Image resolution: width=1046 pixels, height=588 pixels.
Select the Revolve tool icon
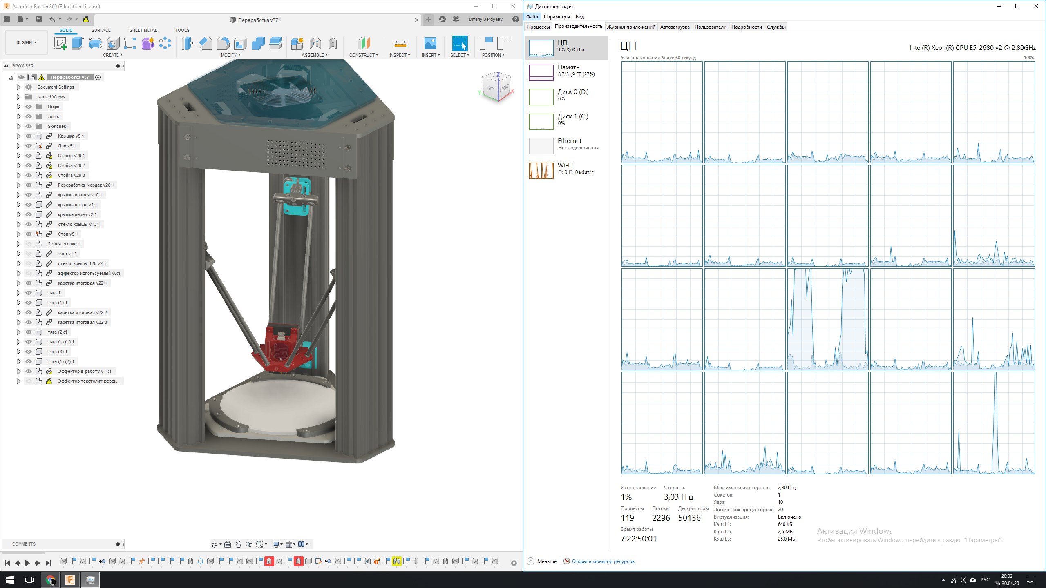(95, 43)
